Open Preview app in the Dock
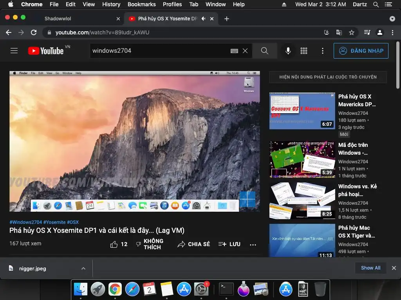 click(260, 289)
